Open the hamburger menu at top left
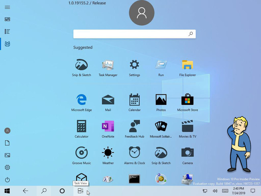The width and height of the screenshot is (261, 196). (7, 7)
